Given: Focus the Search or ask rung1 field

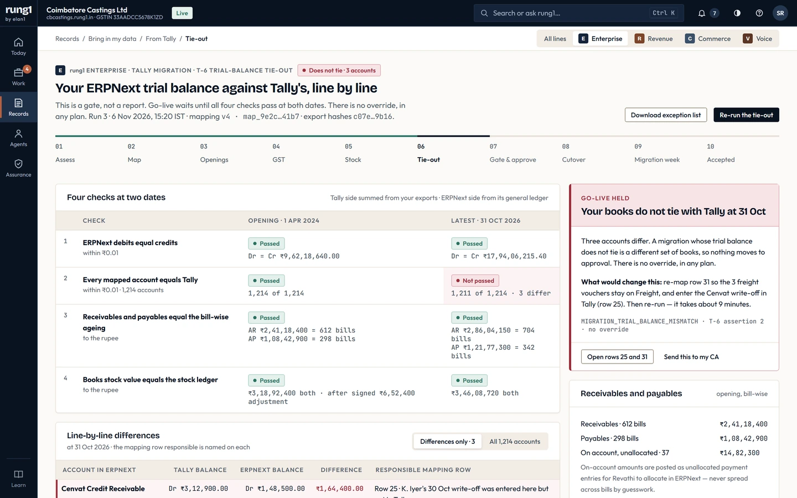Looking at the screenshot, I should coord(579,13).
